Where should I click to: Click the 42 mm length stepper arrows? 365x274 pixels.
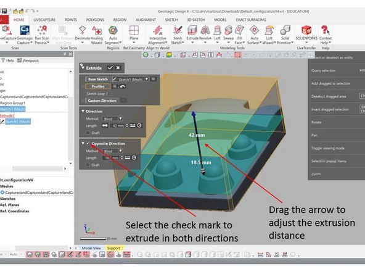click(x=127, y=126)
